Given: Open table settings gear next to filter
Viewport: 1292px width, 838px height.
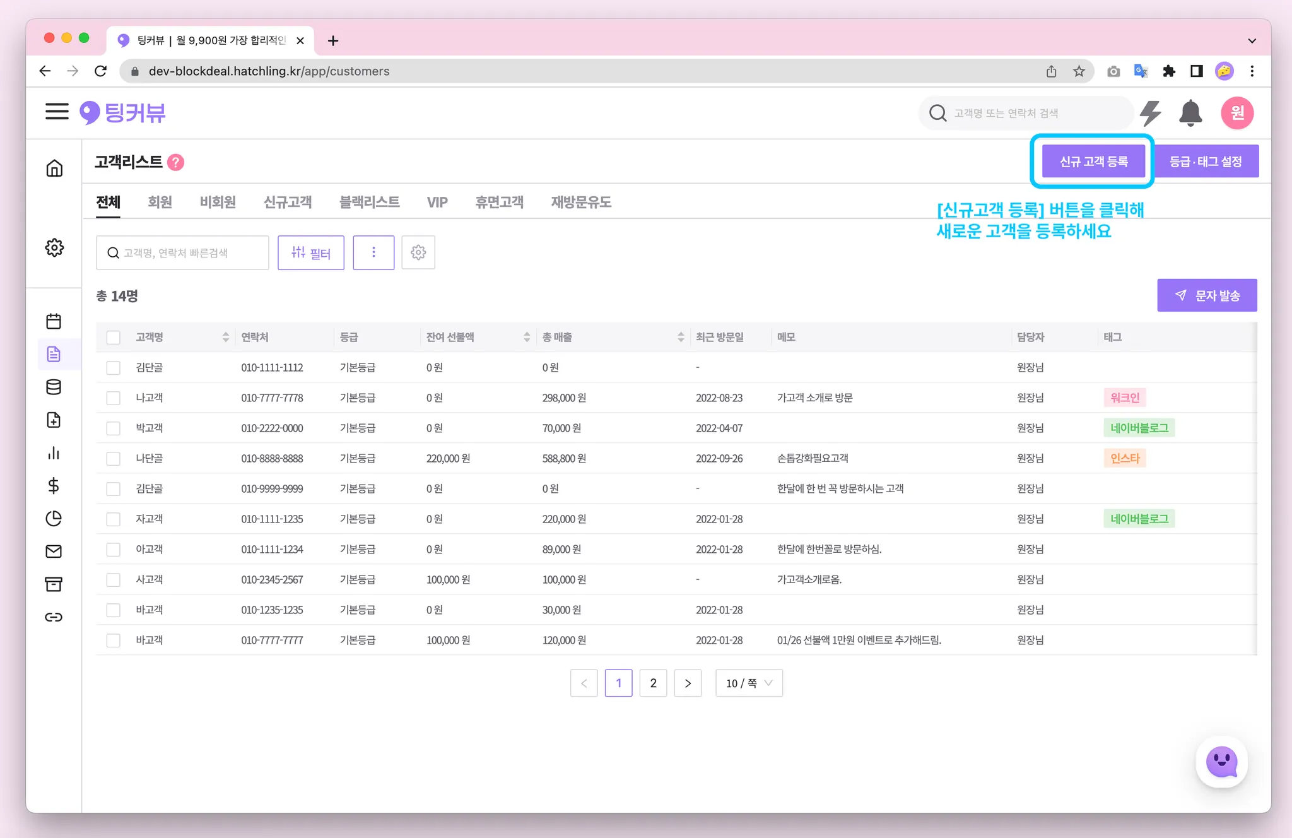Looking at the screenshot, I should tap(418, 252).
